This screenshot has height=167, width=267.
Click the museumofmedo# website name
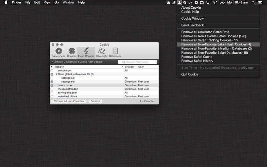(68, 89)
